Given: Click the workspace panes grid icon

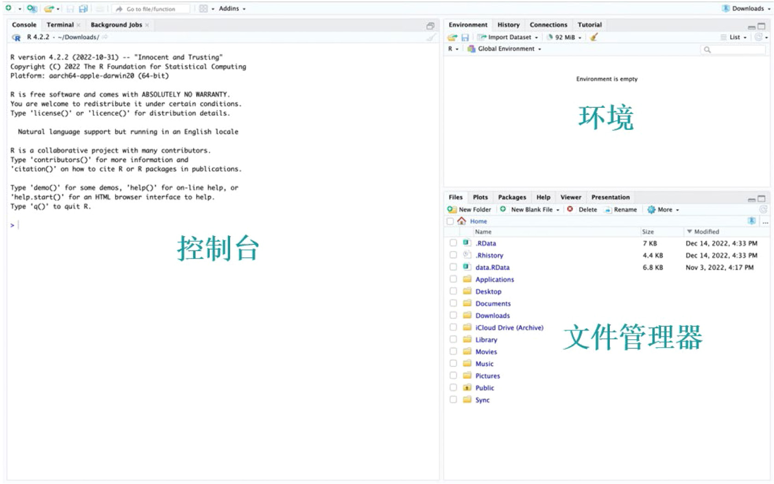Looking at the screenshot, I should 203,9.
